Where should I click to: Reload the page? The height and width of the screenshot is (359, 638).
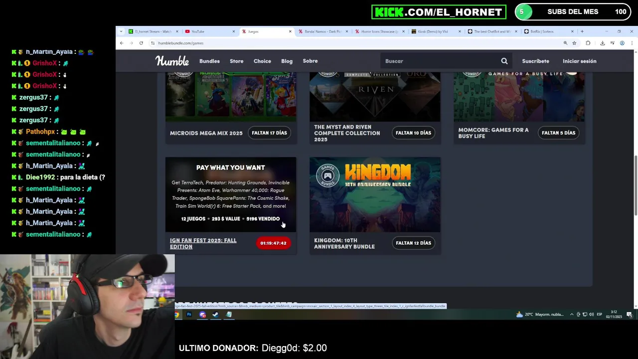pos(141,43)
